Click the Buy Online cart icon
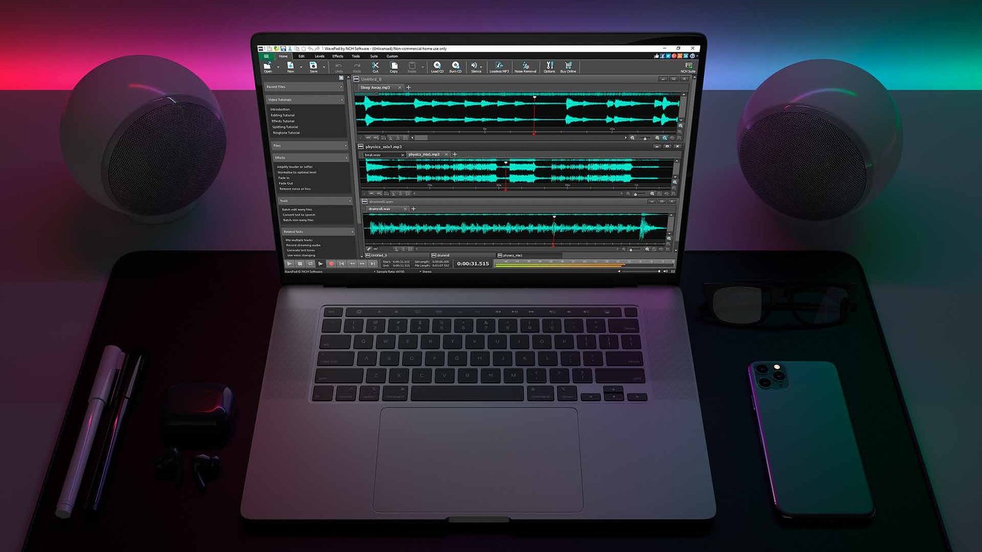 click(x=568, y=66)
